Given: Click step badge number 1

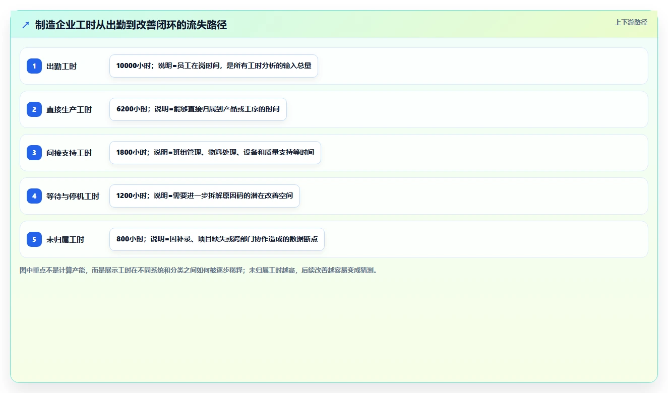Looking at the screenshot, I should (x=34, y=66).
